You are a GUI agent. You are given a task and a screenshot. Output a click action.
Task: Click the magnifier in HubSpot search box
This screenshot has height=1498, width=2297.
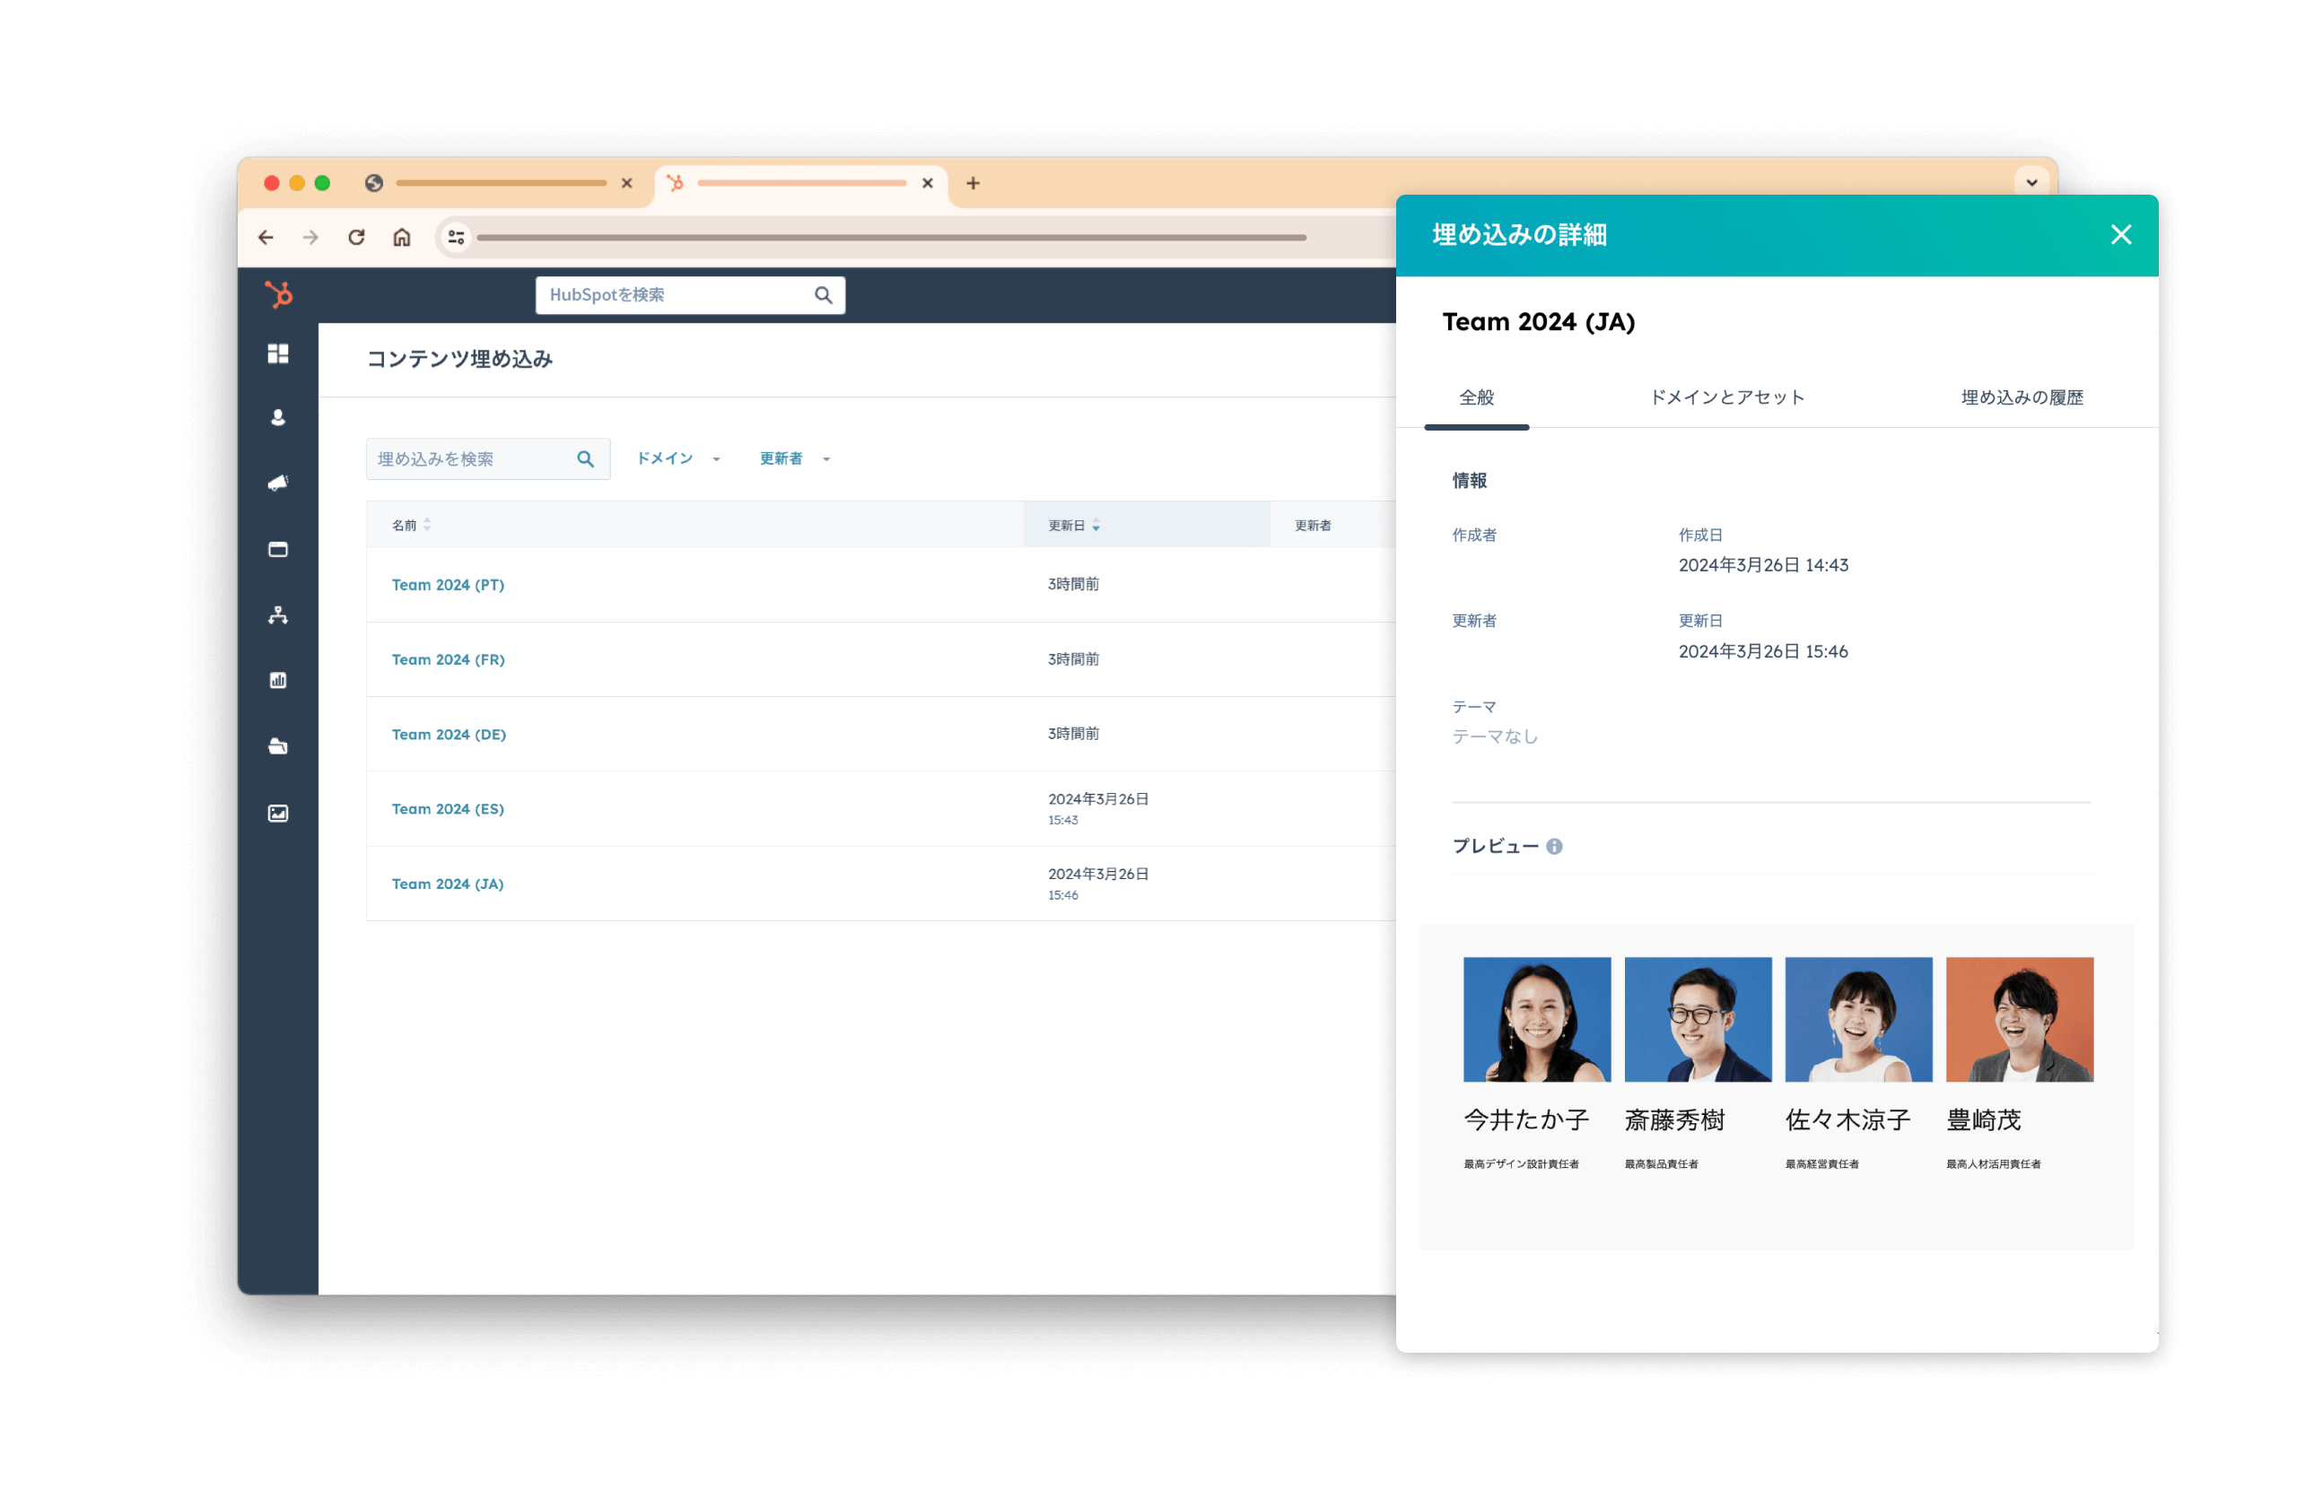tap(825, 295)
